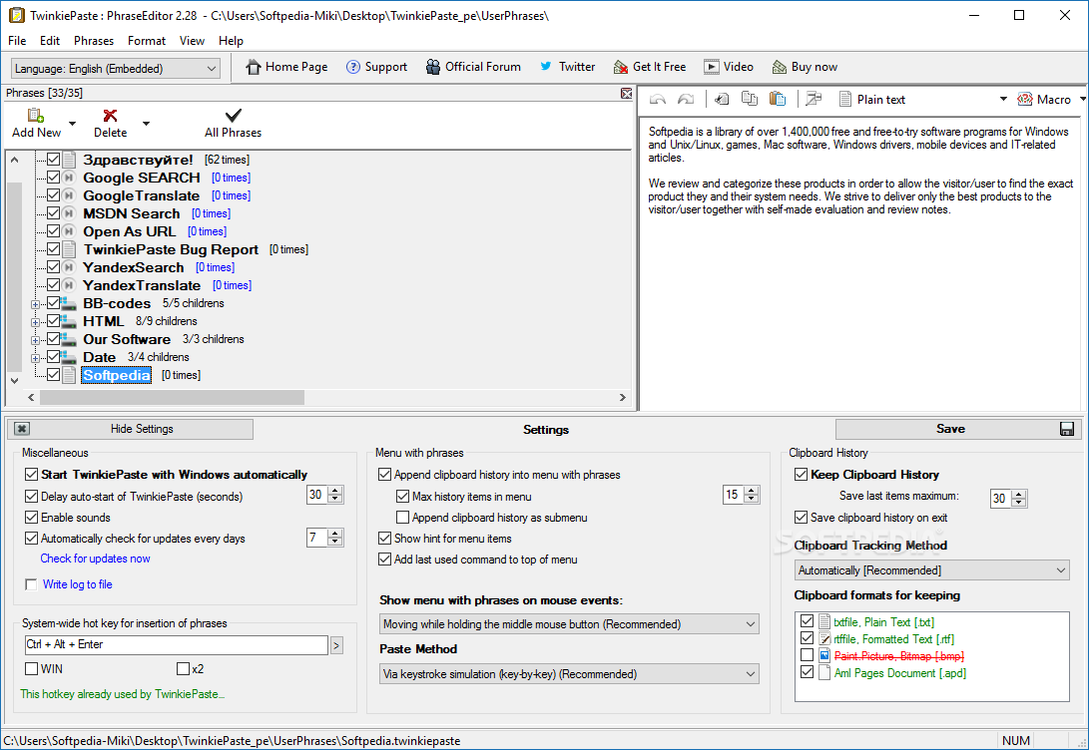Click the hotkey field arrow button
Screen dimensions: 1089x750
336,645
